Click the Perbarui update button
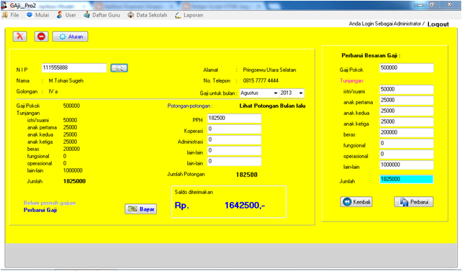 click(x=414, y=202)
